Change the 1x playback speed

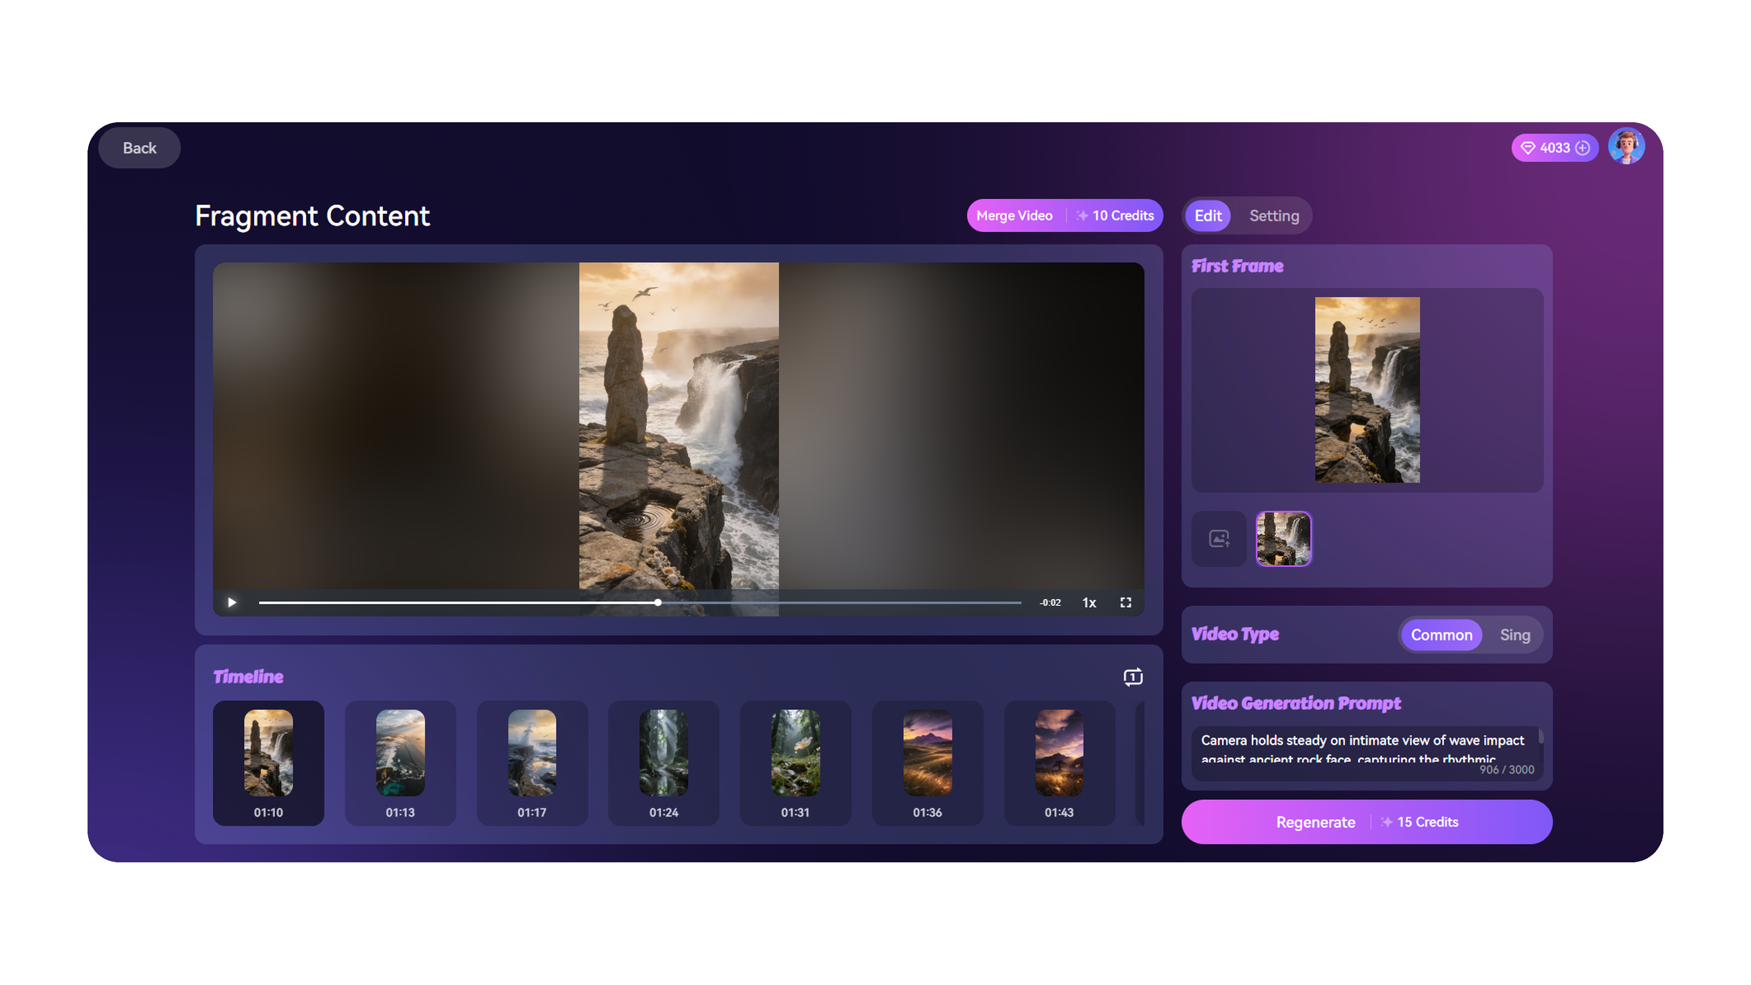tap(1089, 602)
